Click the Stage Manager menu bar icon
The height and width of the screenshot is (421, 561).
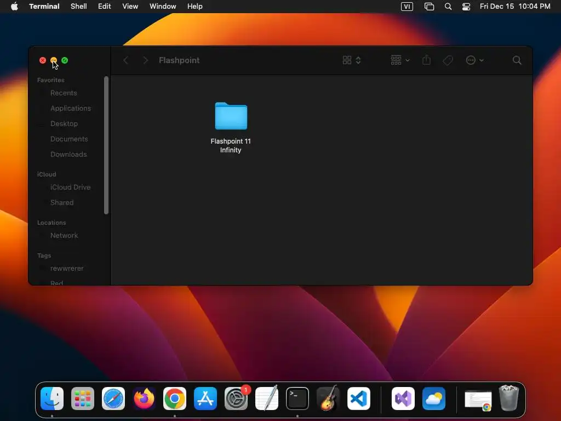(429, 7)
